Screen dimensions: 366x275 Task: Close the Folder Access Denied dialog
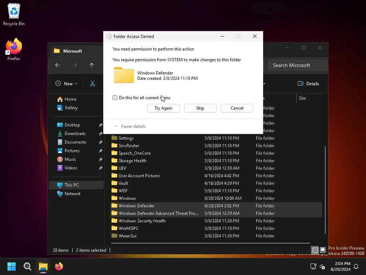(254, 36)
